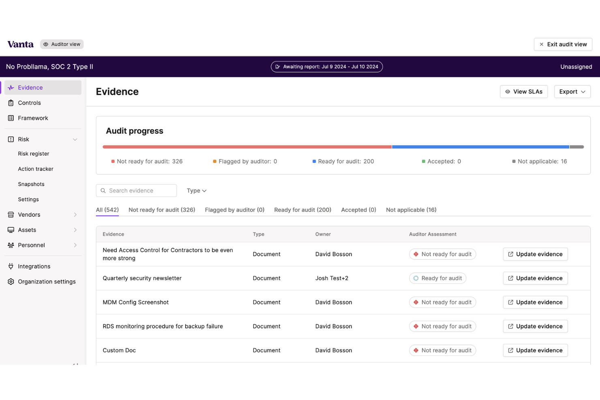The image size is (600, 400).
Task: Click the Search evidence input field
Action: pos(136,190)
